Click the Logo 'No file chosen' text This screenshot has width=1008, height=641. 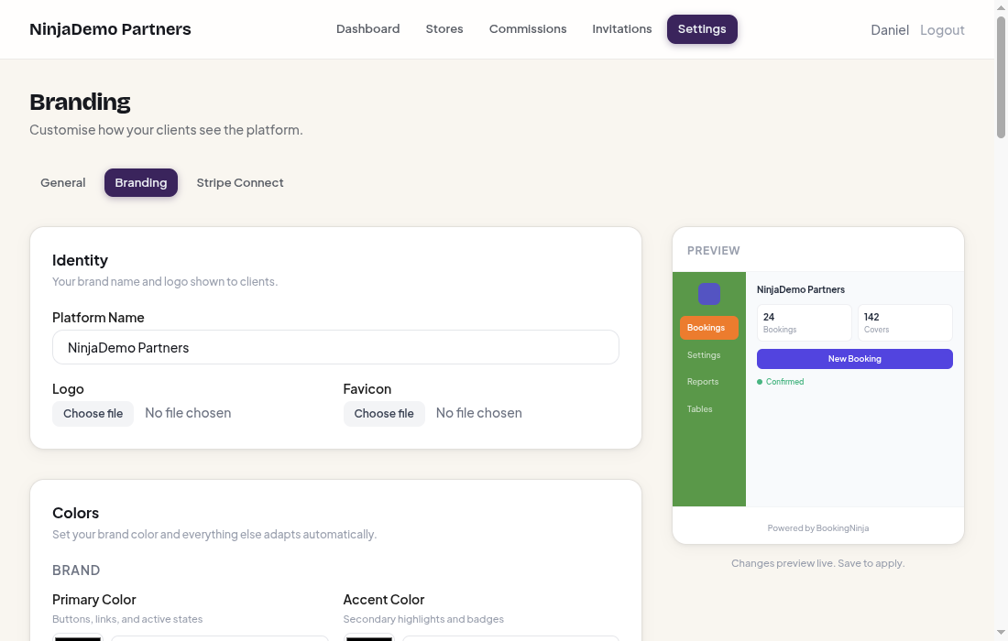click(188, 413)
